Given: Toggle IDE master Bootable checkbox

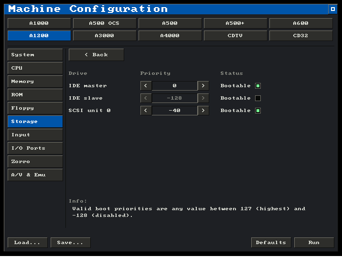Looking at the screenshot, I should 258,86.
